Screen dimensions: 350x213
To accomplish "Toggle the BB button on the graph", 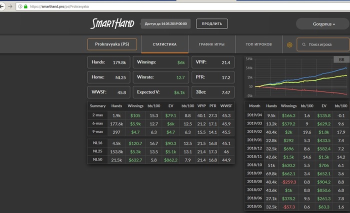I will pos(341,59).
